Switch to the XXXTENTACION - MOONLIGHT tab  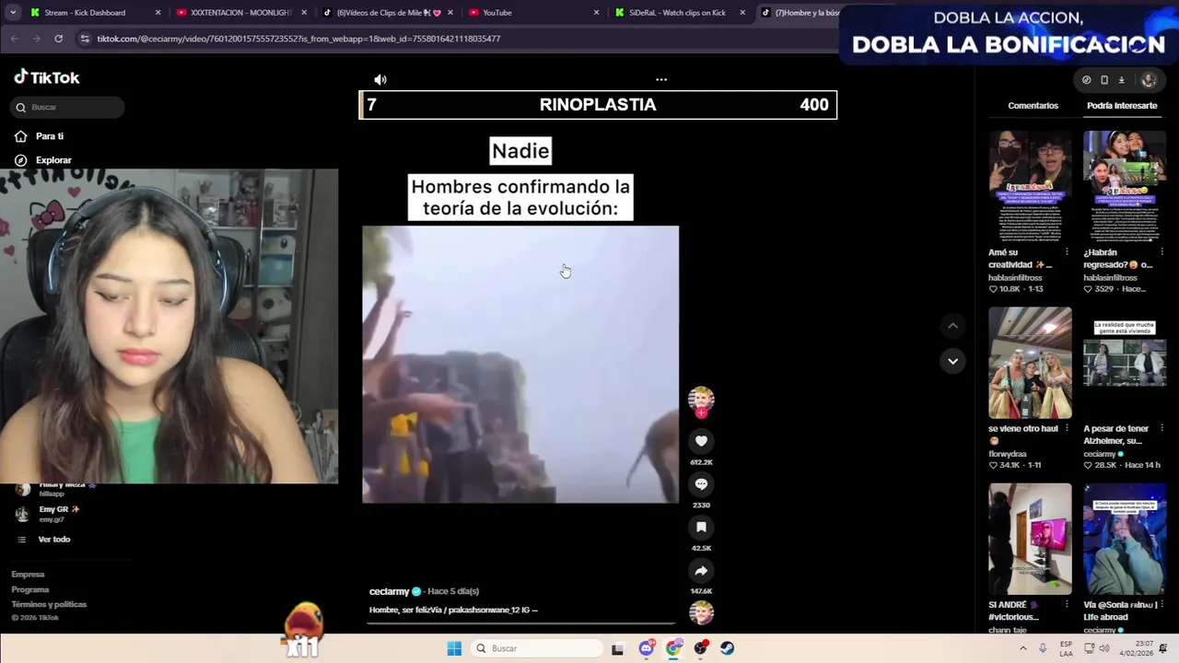point(241,13)
